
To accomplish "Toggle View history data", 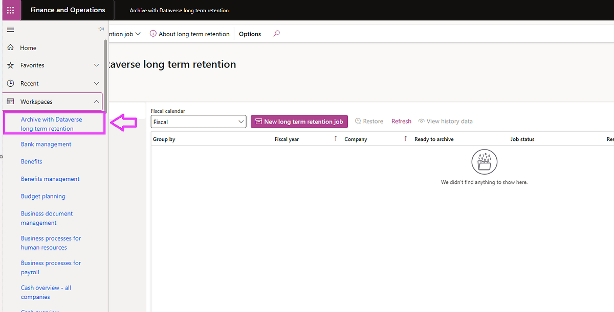I will [x=445, y=121].
